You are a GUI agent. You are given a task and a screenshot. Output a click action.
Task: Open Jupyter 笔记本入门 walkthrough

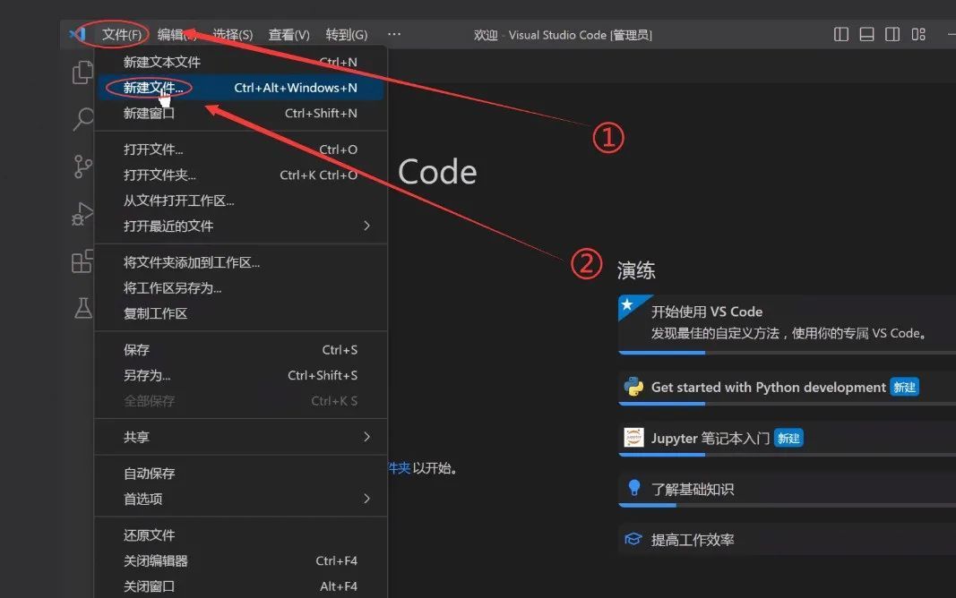point(788,438)
